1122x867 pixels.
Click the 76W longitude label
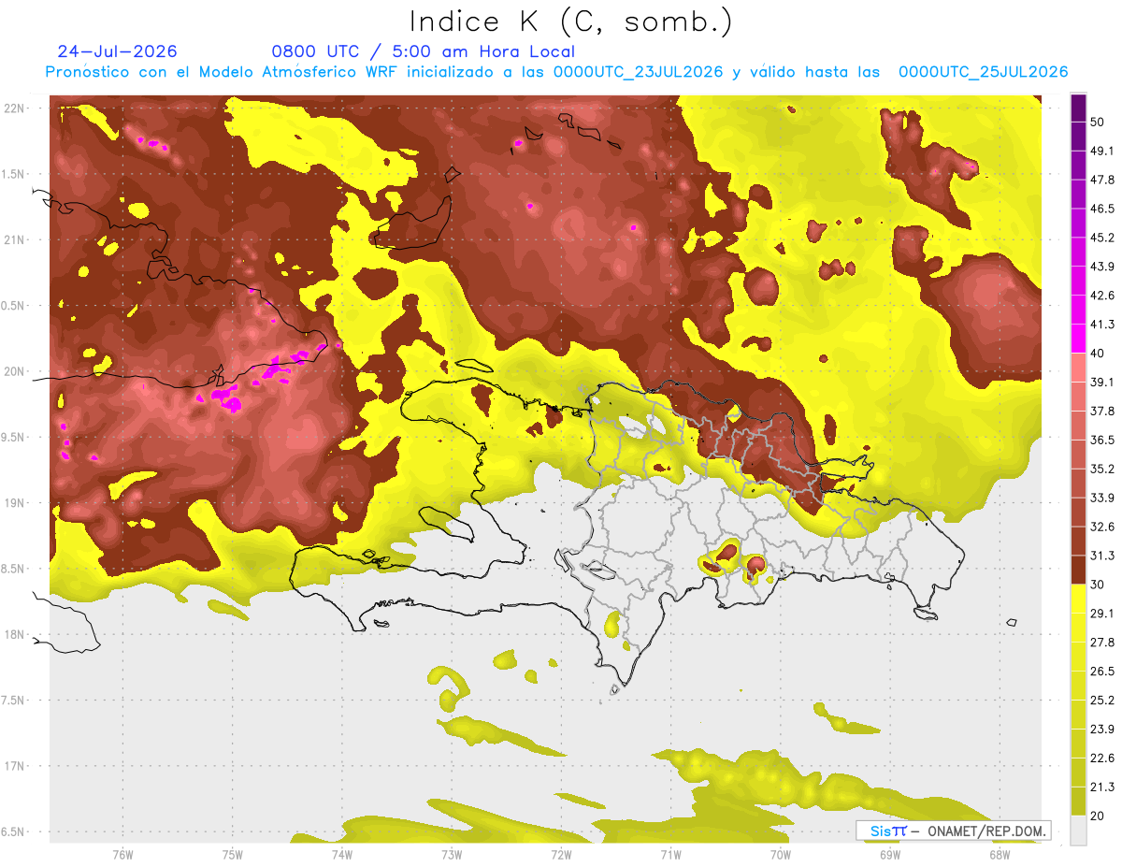[122, 855]
